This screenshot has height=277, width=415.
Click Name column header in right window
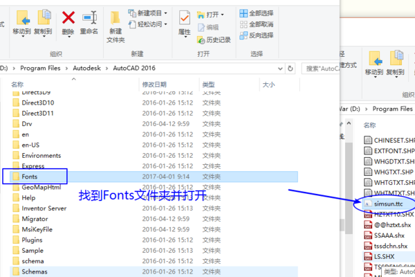369,125
